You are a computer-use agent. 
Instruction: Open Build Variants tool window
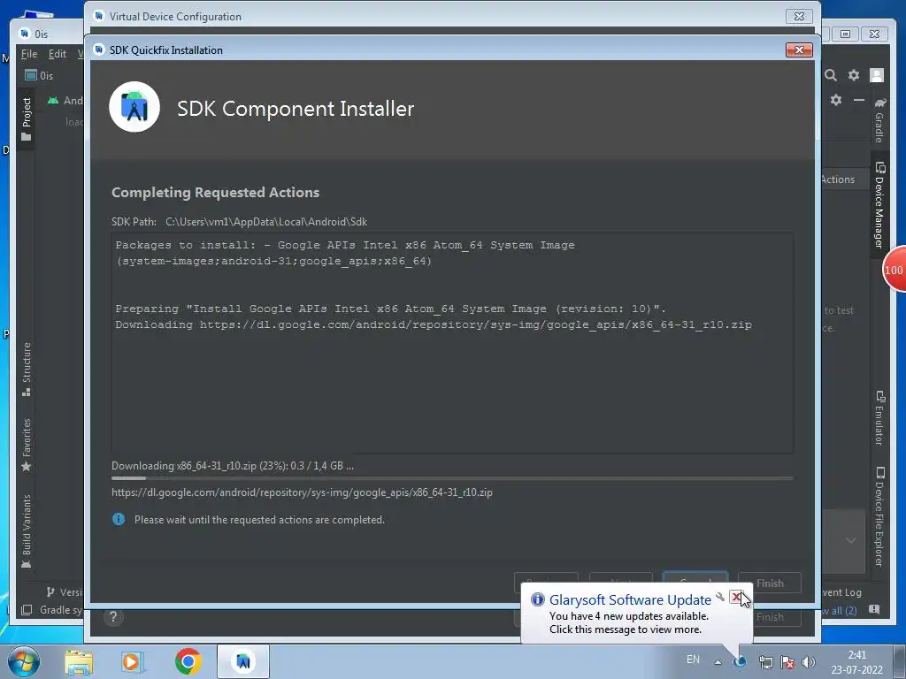26,531
